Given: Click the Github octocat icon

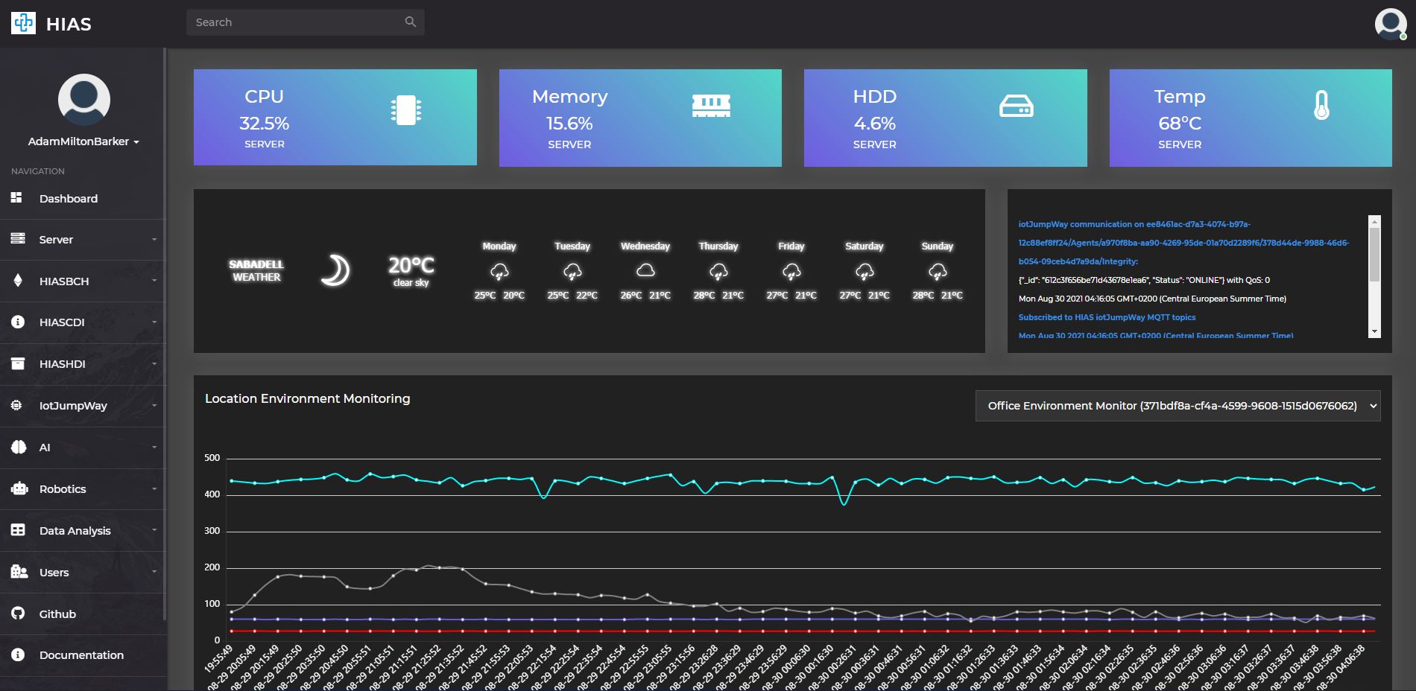Looking at the screenshot, I should (x=18, y=614).
